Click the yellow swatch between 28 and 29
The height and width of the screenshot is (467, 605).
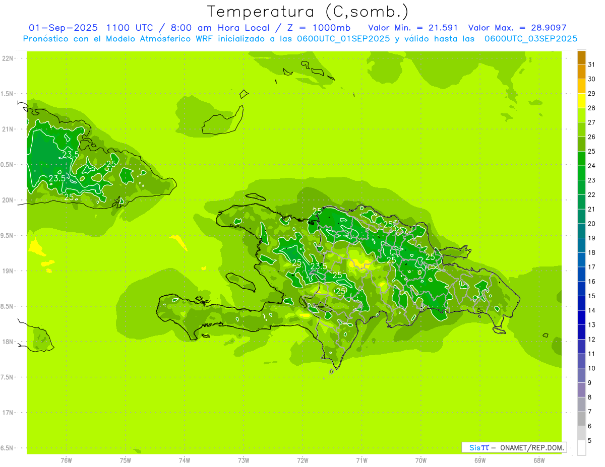coord(581,101)
